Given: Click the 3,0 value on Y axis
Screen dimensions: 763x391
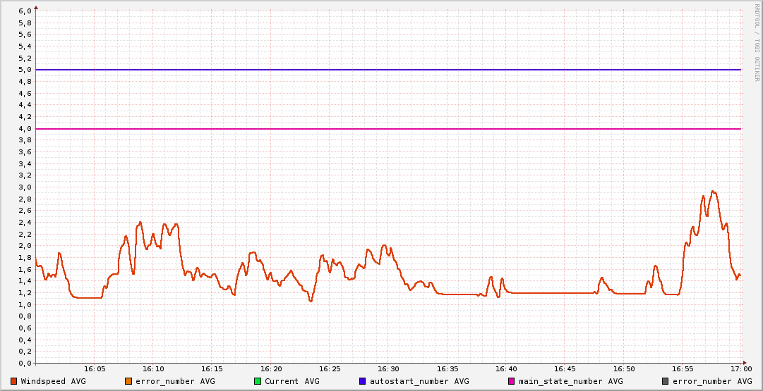Looking at the screenshot, I should 25,187.
